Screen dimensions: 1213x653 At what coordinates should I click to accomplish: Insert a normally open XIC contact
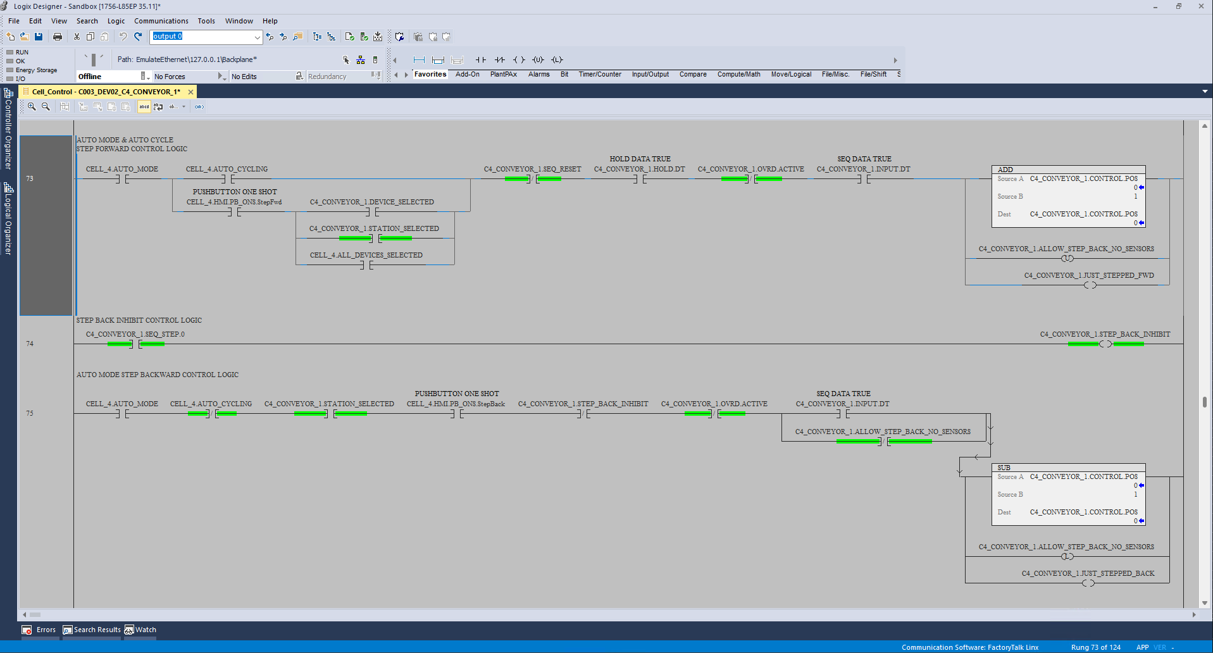pyautogui.click(x=481, y=59)
